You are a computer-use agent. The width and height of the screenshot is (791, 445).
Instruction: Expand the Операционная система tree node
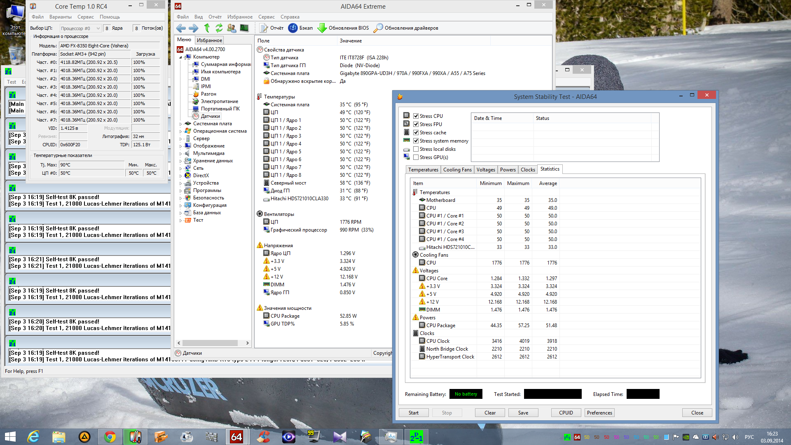click(x=180, y=131)
